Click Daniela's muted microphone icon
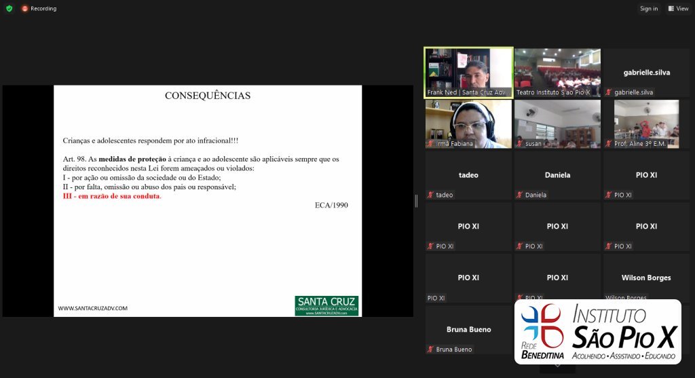Image resolution: width=695 pixels, height=378 pixels. [519, 195]
